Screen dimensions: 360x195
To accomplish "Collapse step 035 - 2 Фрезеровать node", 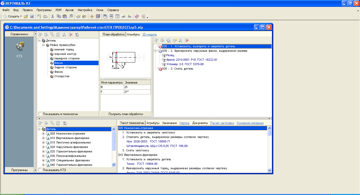I will coord(155,51).
